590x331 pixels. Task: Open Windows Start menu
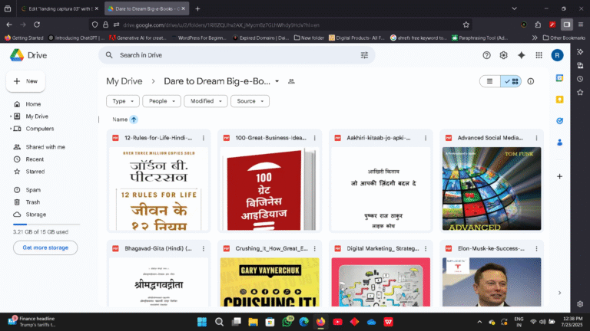[202, 322]
